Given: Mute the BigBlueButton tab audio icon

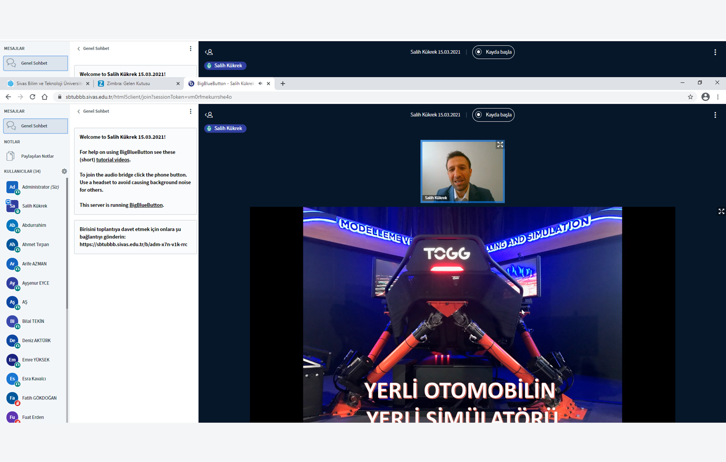Looking at the screenshot, I should coord(260,83).
